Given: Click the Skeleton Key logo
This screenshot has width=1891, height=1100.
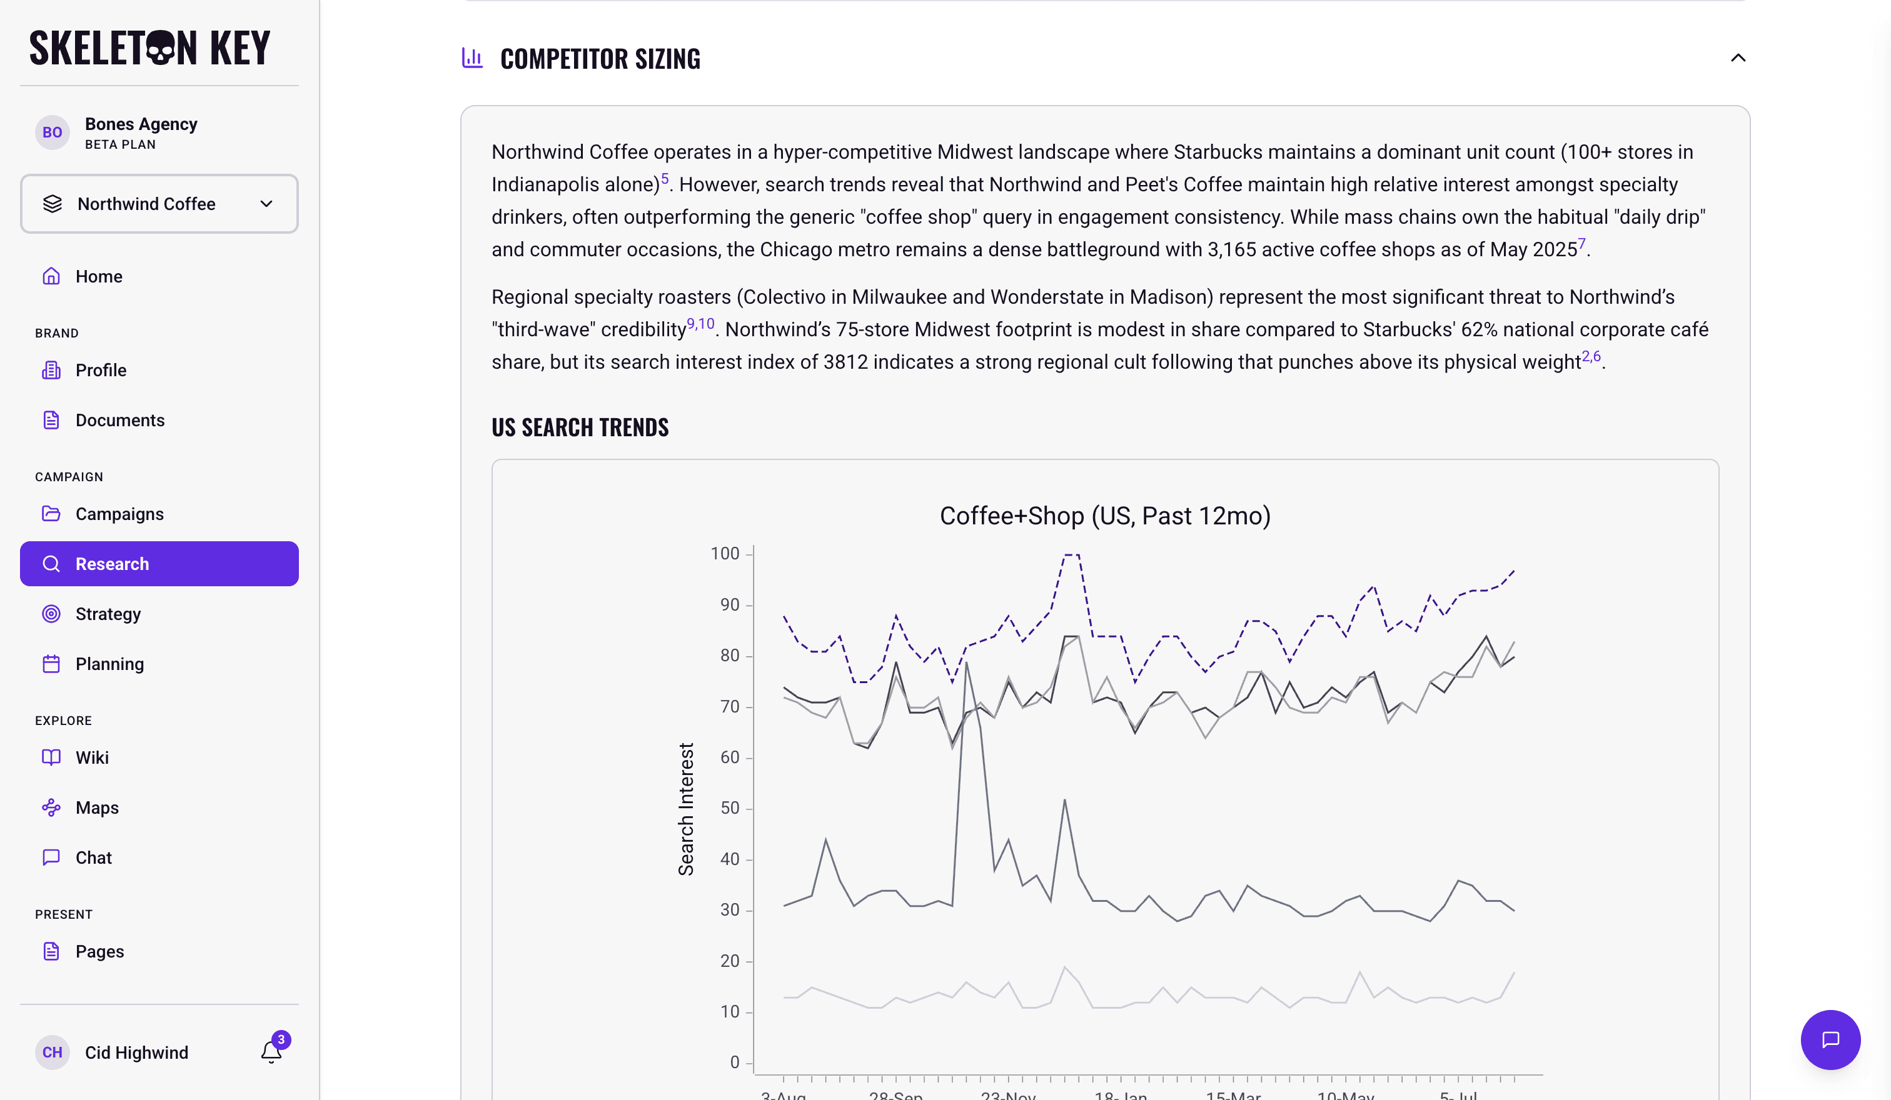Looking at the screenshot, I should tap(149, 48).
